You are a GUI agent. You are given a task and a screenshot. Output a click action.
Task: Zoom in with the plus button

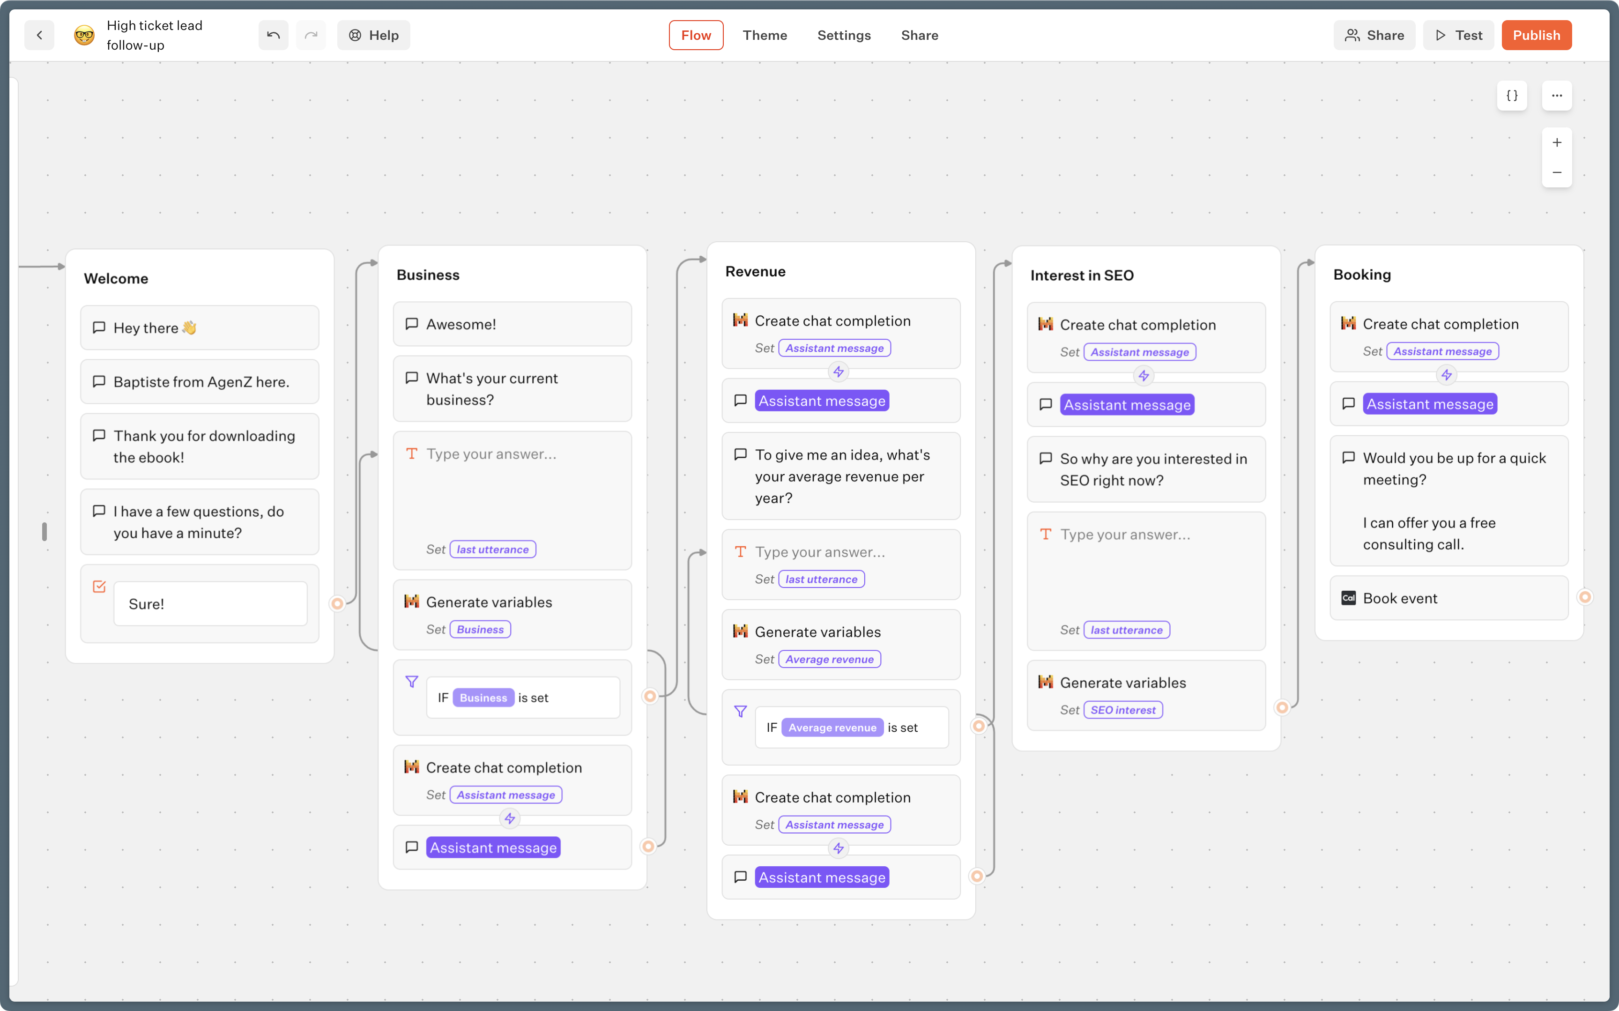(x=1556, y=142)
